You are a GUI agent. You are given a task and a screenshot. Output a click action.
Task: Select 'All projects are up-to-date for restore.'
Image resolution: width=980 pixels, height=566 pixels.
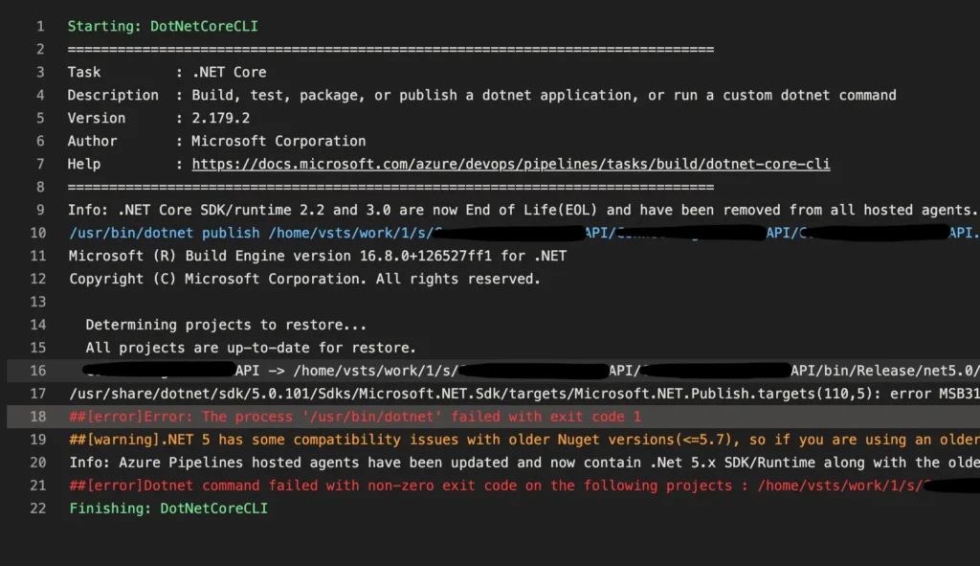251,348
